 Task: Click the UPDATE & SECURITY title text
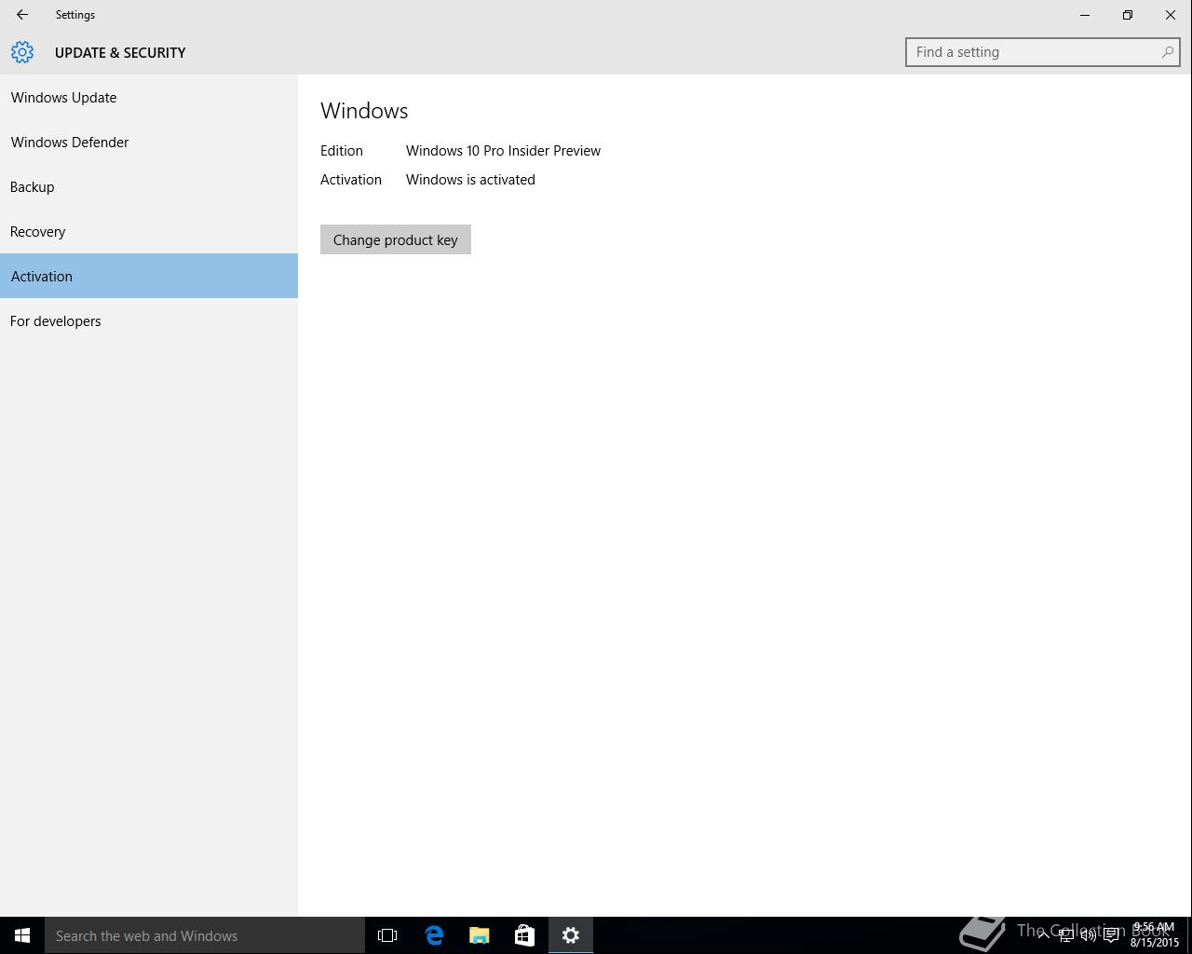(120, 52)
